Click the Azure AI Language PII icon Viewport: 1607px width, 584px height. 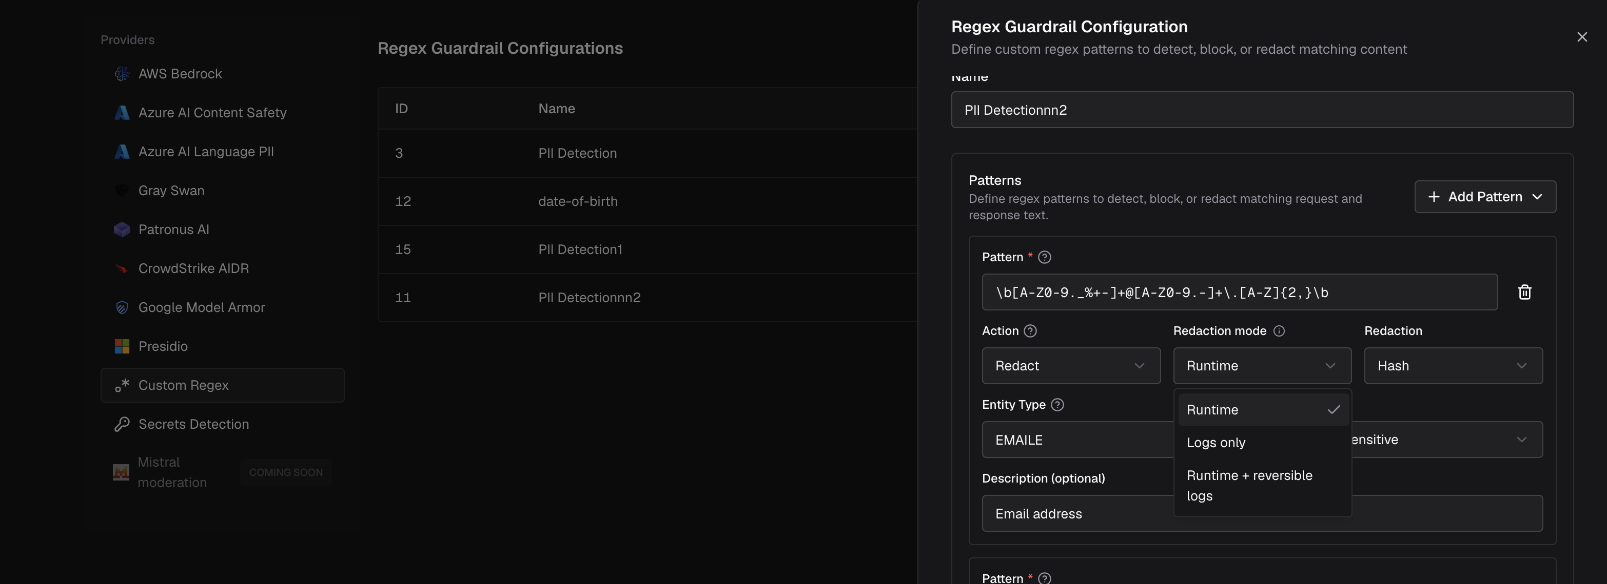point(122,151)
